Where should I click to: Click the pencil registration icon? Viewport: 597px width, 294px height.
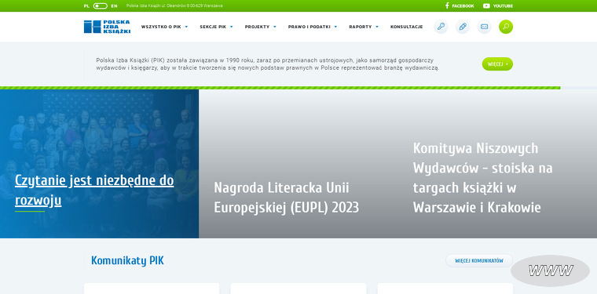tap(463, 27)
